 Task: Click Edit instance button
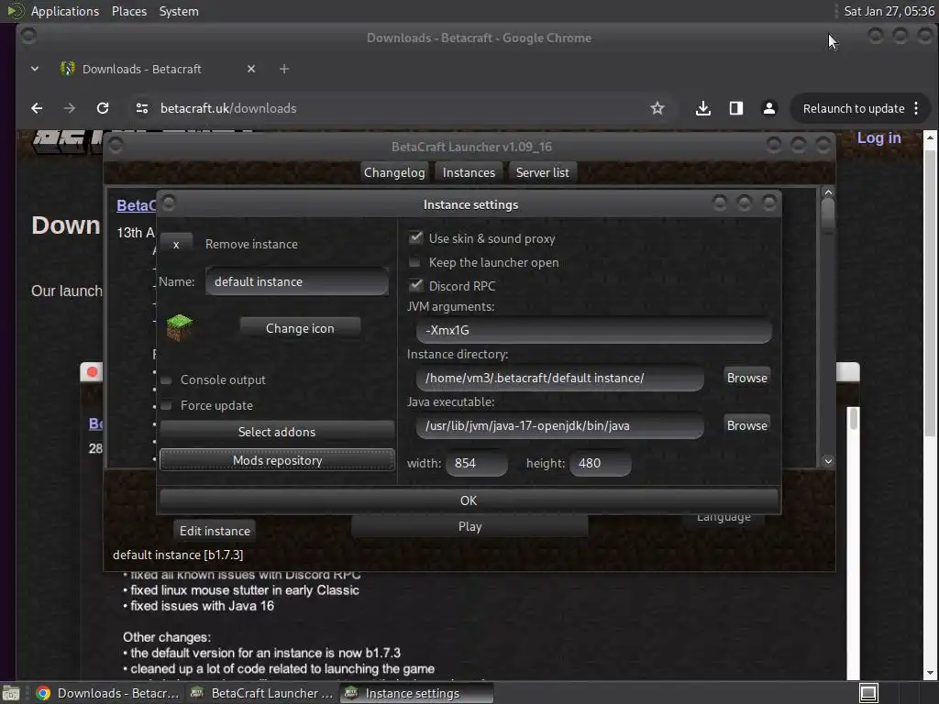[x=215, y=531]
